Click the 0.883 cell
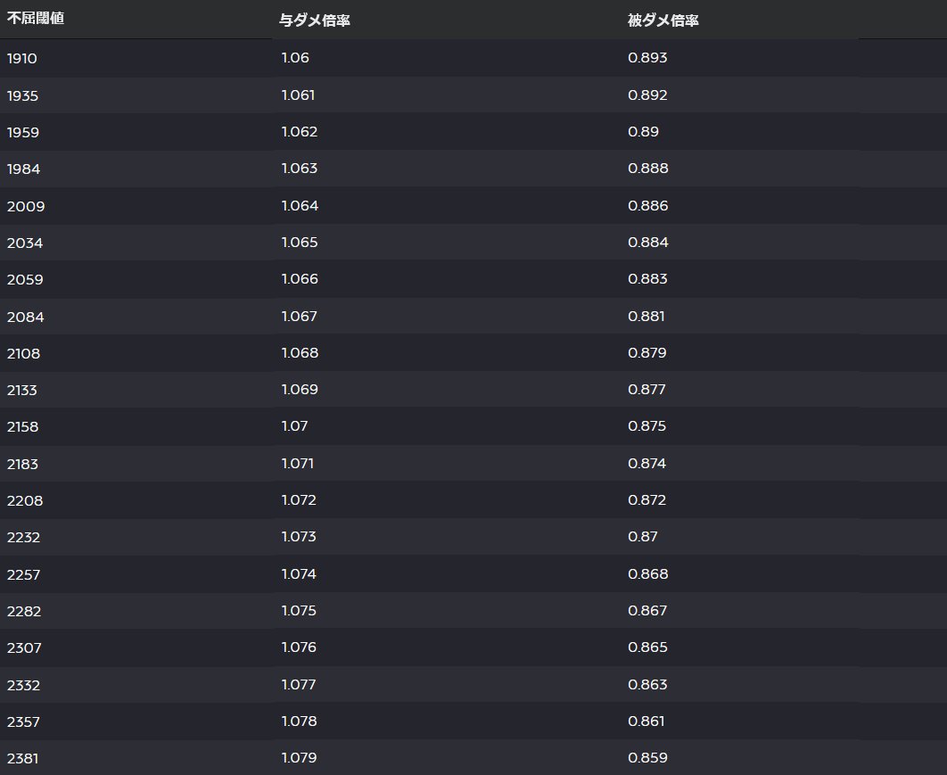The width and height of the screenshot is (947, 775). click(647, 279)
